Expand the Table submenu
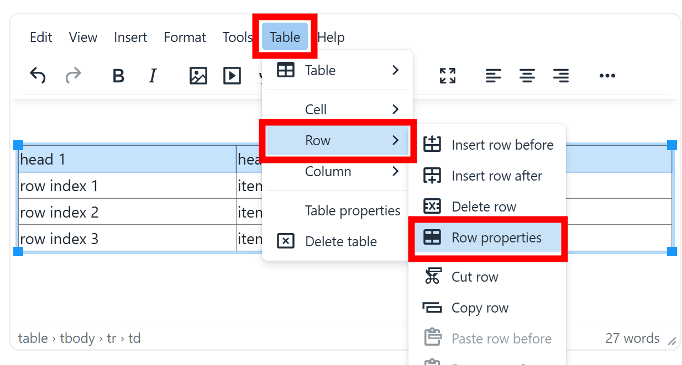This screenshot has width=682, height=365. [337, 70]
